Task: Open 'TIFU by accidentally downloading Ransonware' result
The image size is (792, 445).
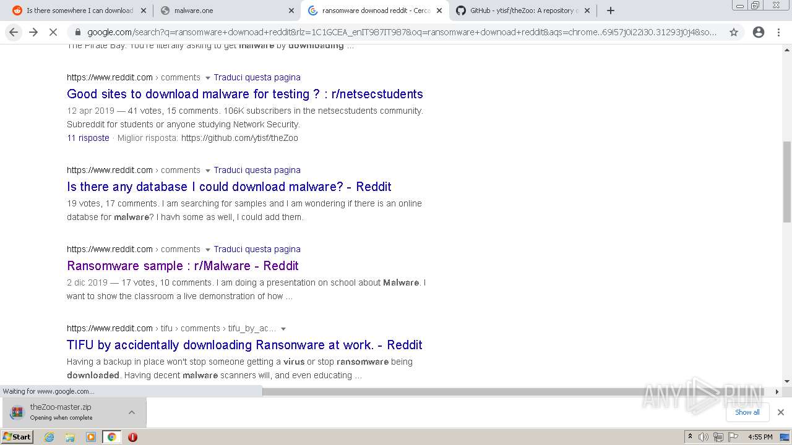Action: (x=244, y=345)
